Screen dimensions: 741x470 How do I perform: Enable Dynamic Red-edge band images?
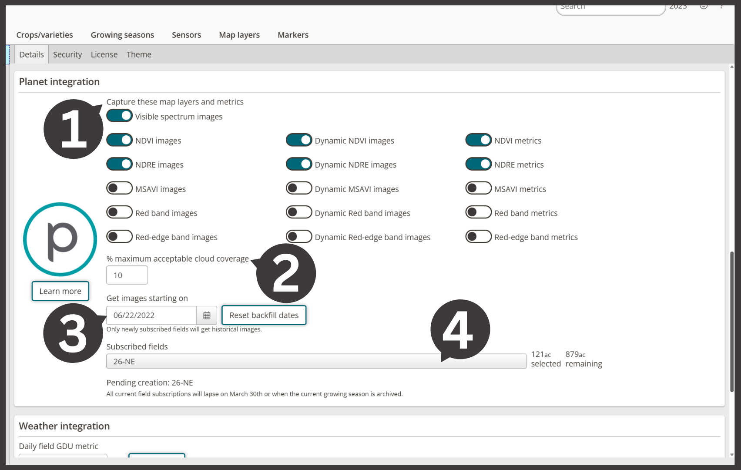tap(299, 237)
